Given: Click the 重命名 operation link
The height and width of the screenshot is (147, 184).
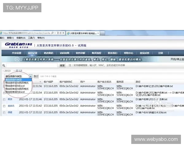Looking at the screenshot, I should (x=11, y=106).
